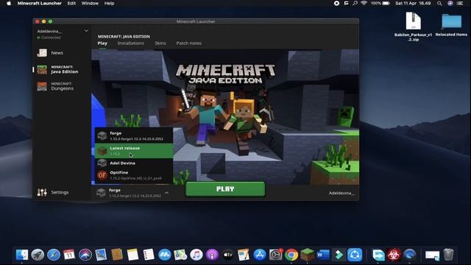The image size is (471, 265).
Task: Open Spotlight search in menu bar
Action: 439,3
